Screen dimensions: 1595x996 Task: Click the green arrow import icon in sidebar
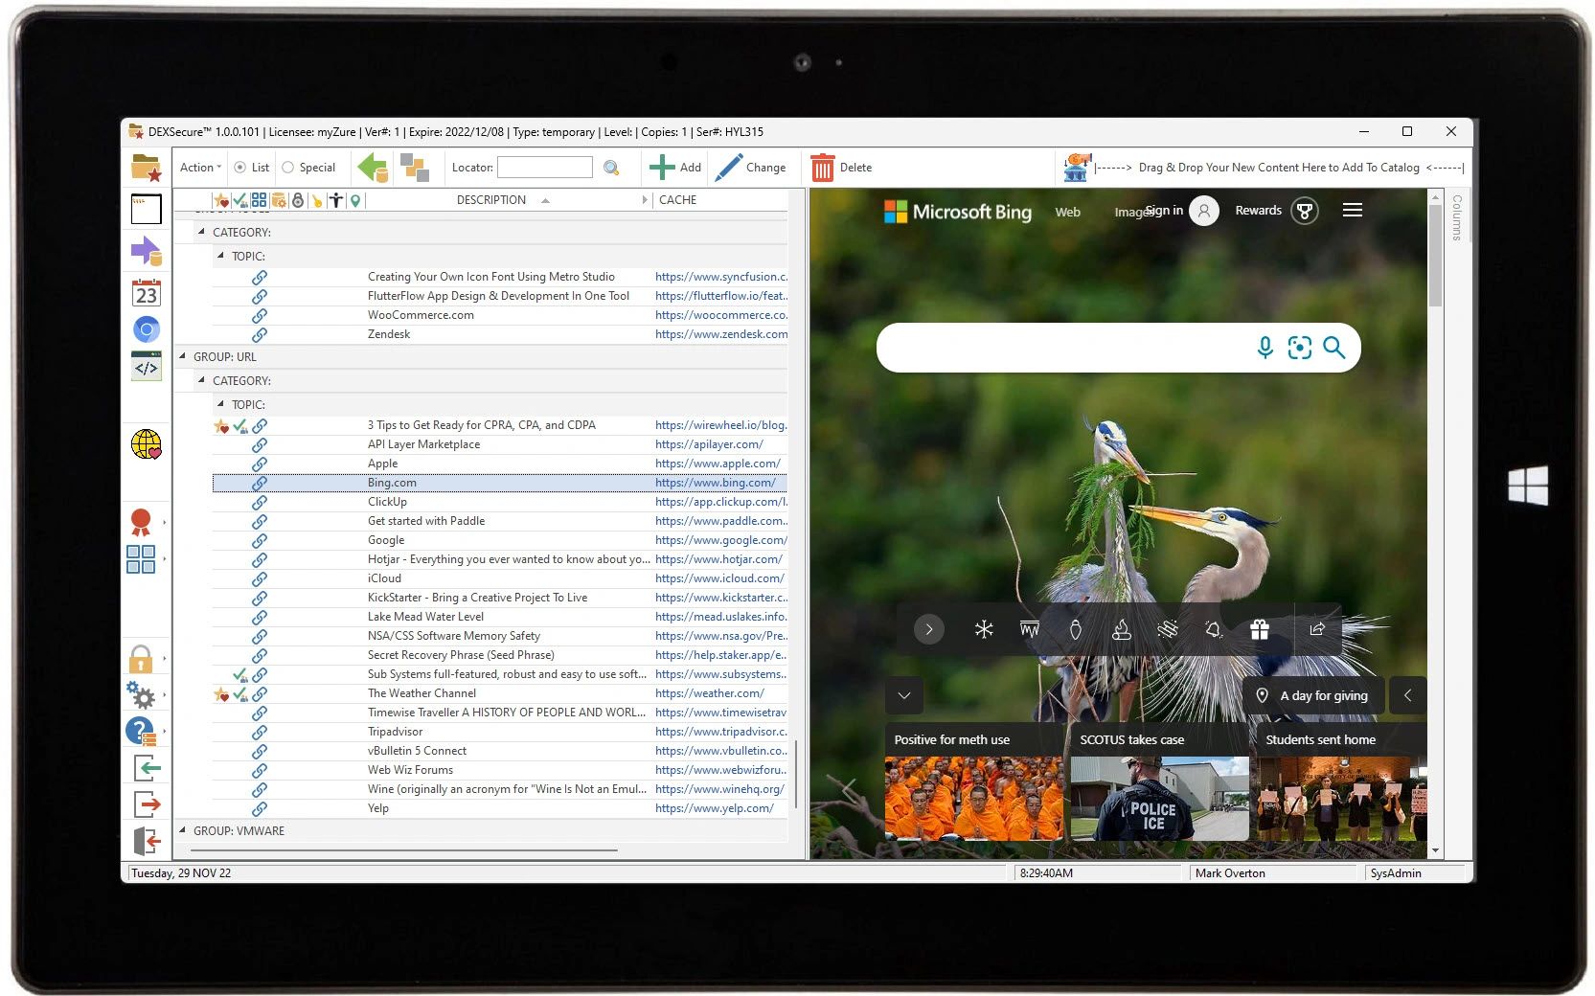click(x=147, y=767)
